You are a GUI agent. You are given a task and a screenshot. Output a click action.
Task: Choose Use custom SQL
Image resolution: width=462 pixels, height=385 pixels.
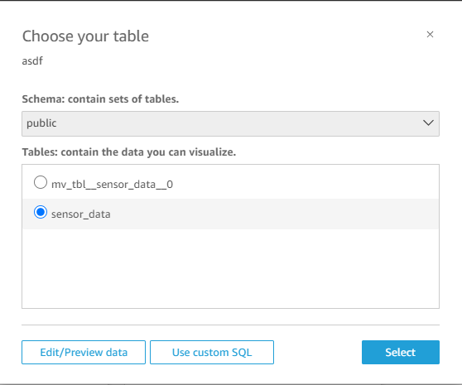click(x=212, y=353)
